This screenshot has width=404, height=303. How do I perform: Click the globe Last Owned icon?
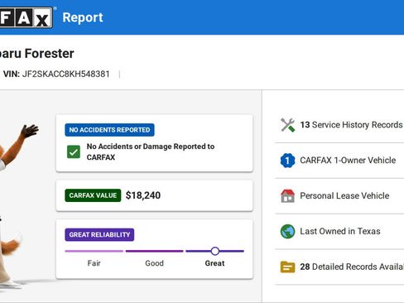287,231
